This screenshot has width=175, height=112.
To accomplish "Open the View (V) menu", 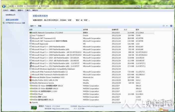I will (x=20, y=10).
